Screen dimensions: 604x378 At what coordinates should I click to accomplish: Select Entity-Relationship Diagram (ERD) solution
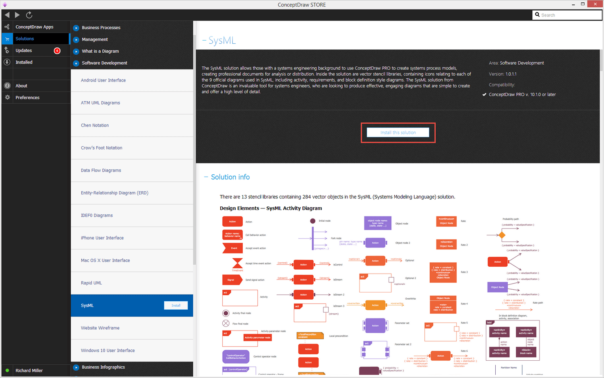132,193
